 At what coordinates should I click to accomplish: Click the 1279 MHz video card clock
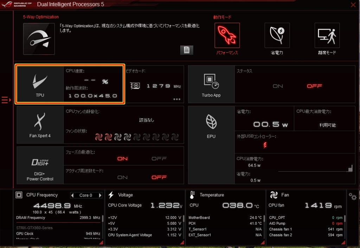click(x=164, y=86)
